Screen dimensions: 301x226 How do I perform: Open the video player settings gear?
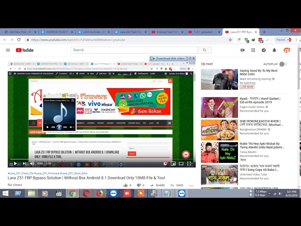click(165, 163)
